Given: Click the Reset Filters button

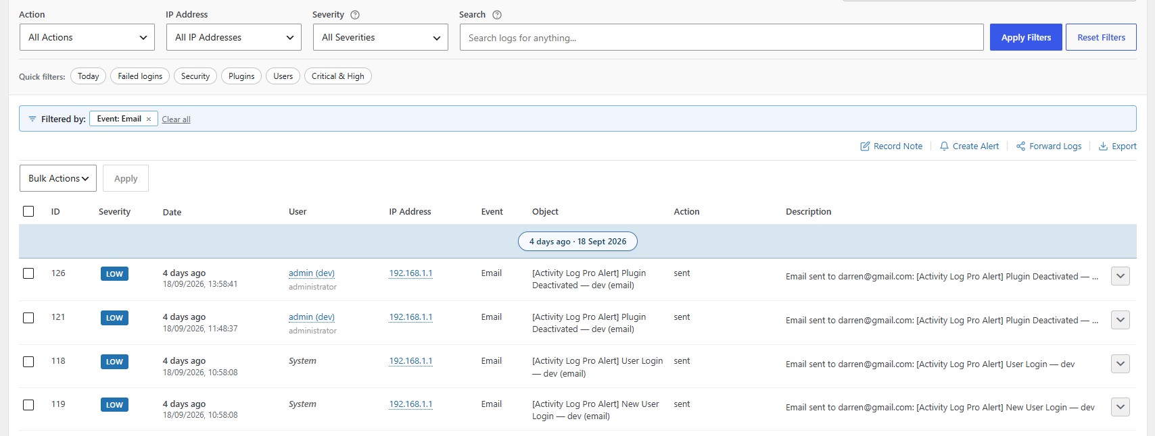Looking at the screenshot, I should (1102, 37).
